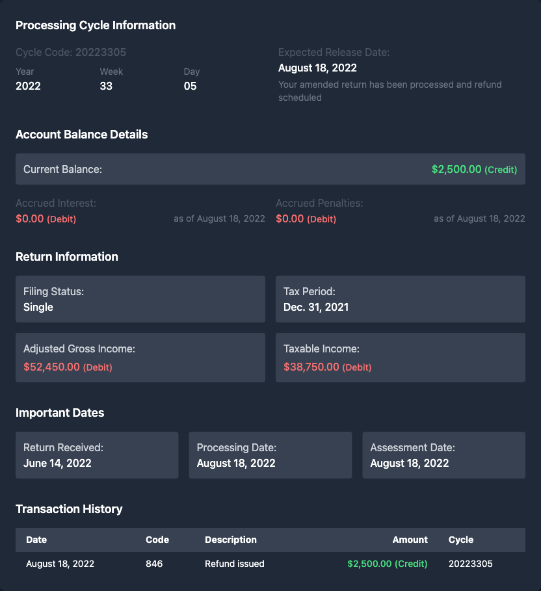
Task: Click the Cycle Code 20223305 text
Action: 71,52
